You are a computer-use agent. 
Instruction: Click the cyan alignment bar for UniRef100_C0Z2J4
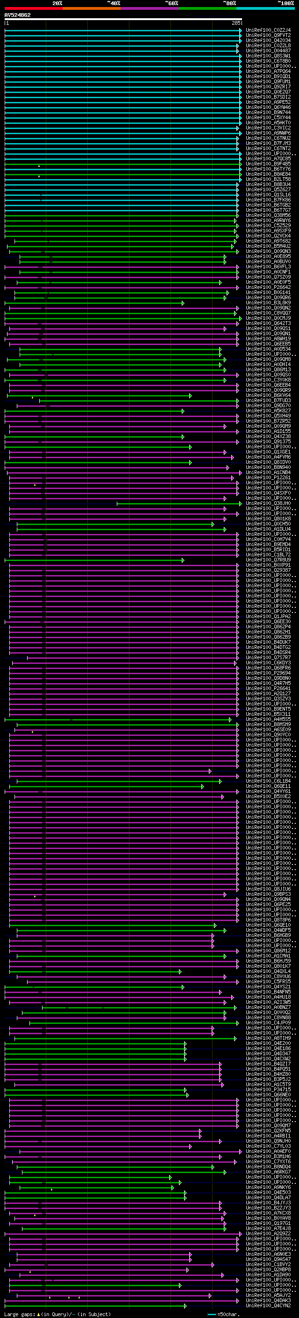[x=123, y=30]
